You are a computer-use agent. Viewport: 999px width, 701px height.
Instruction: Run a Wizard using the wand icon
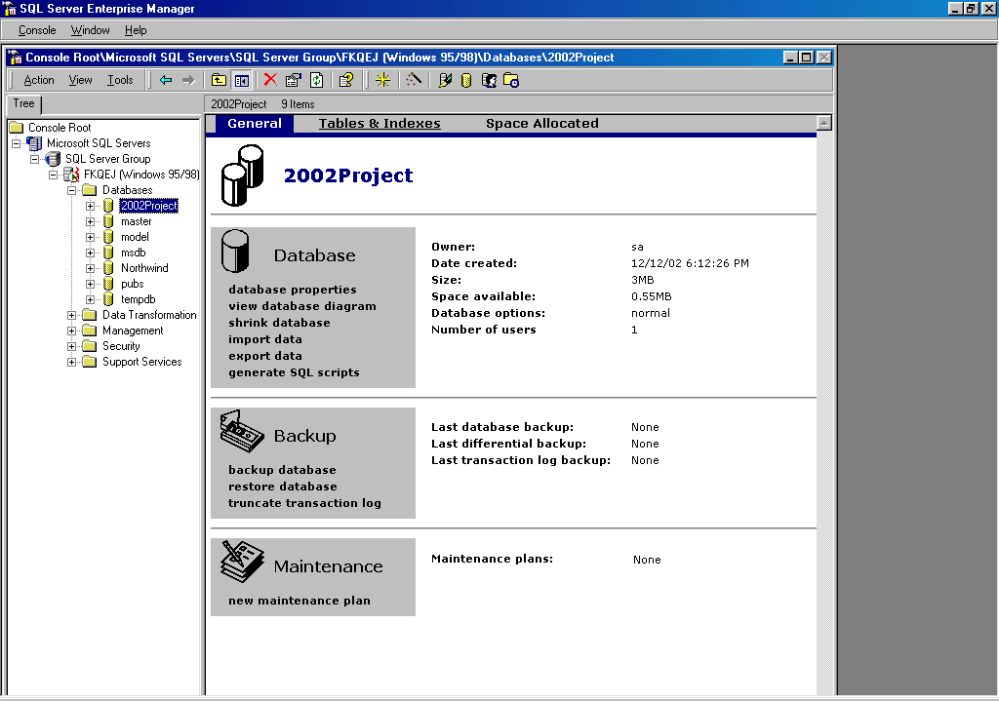click(x=414, y=80)
